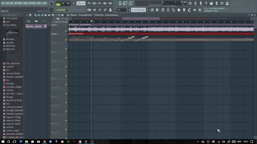Image resolution: width=257 pixels, height=144 pixels.
Task: Show the Playlist window icon
Action: click(x=152, y=10)
